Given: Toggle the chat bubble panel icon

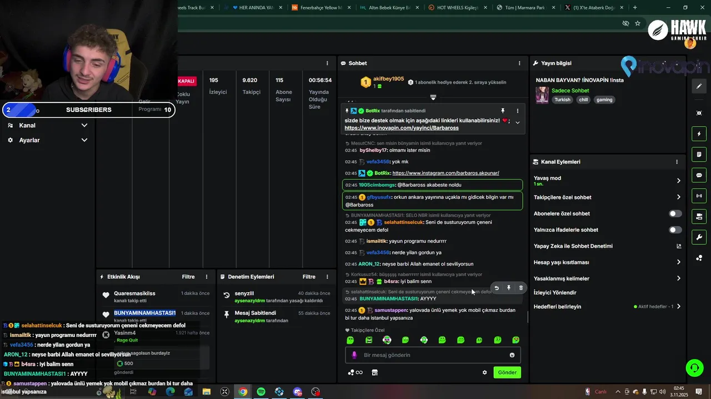Looking at the screenshot, I should point(699,175).
